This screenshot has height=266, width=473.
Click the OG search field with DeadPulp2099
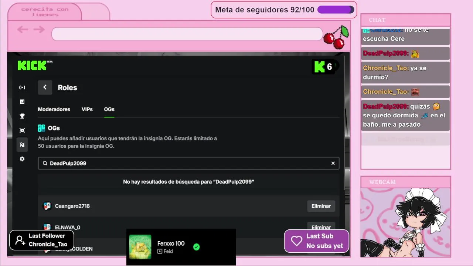188,163
